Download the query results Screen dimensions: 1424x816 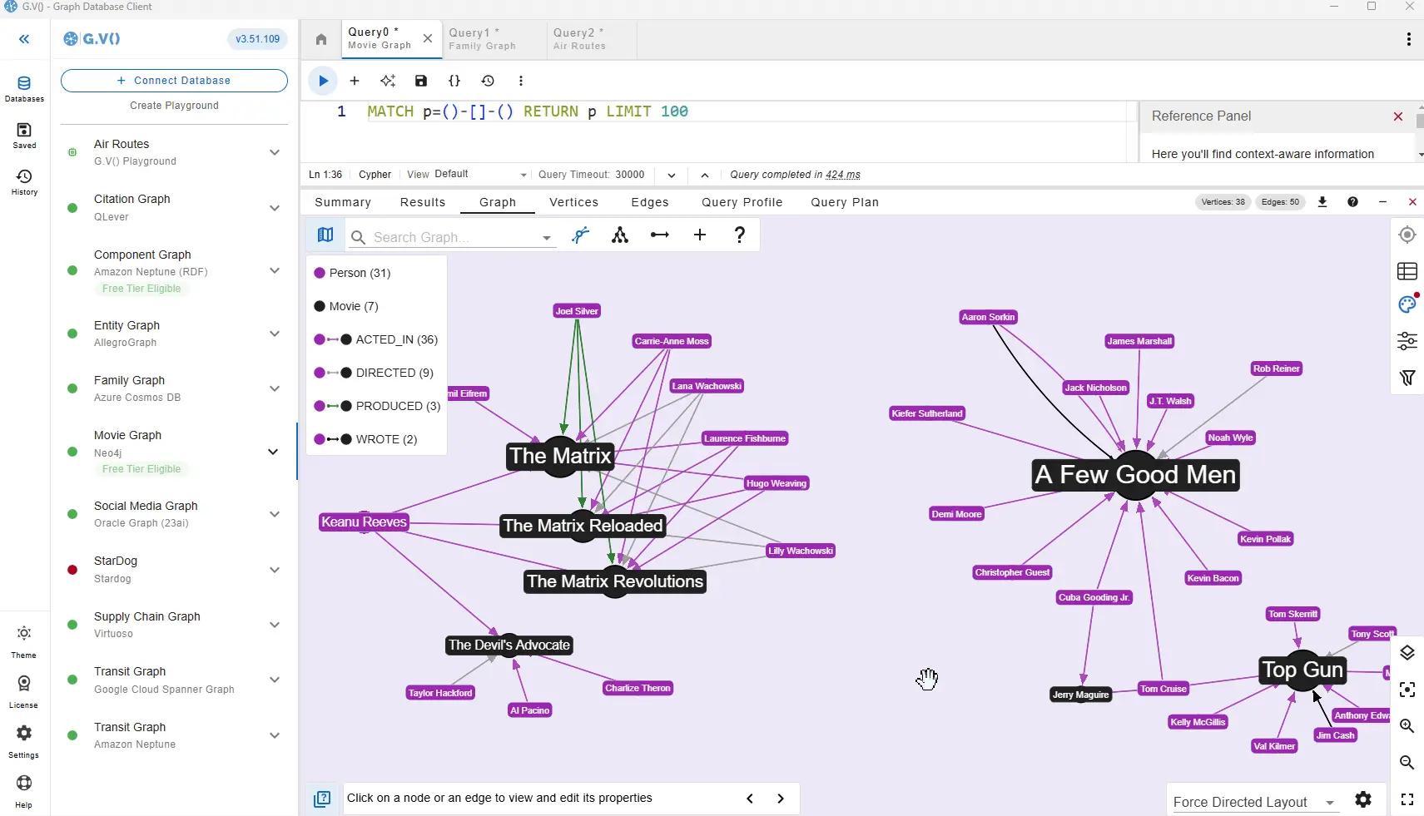[x=1322, y=202]
